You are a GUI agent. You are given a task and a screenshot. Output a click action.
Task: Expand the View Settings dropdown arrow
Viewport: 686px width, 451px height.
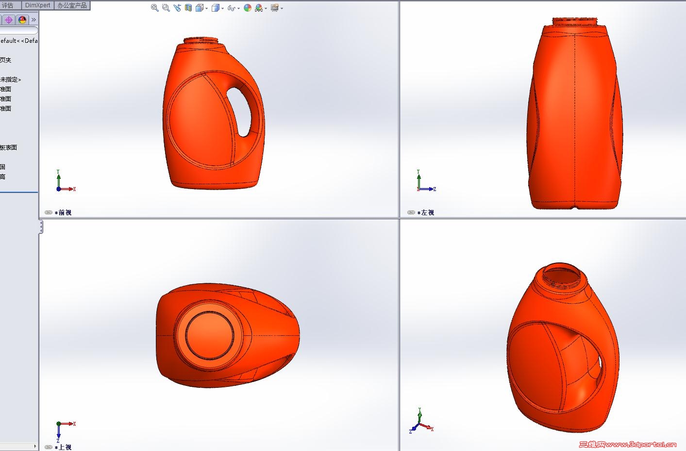pos(282,8)
